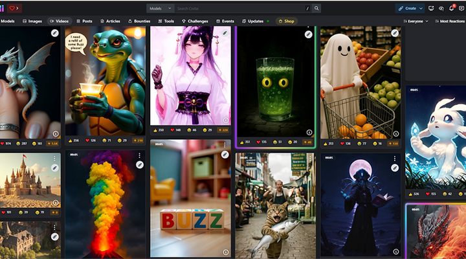Switch to the Events tab
This screenshot has width=466, height=259.
tap(225, 21)
